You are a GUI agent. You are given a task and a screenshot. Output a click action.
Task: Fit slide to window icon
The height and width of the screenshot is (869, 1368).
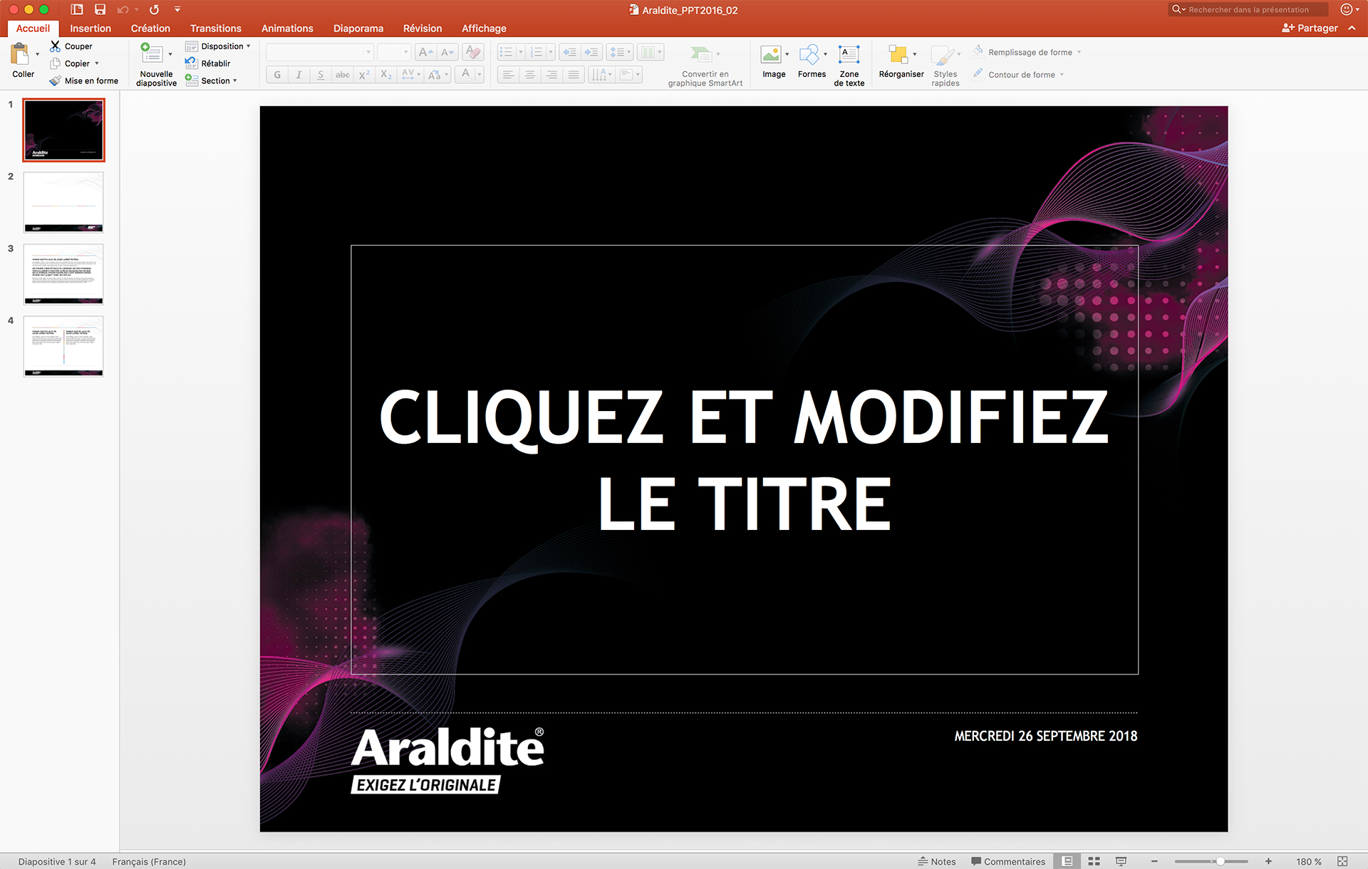(x=1342, y=861)
